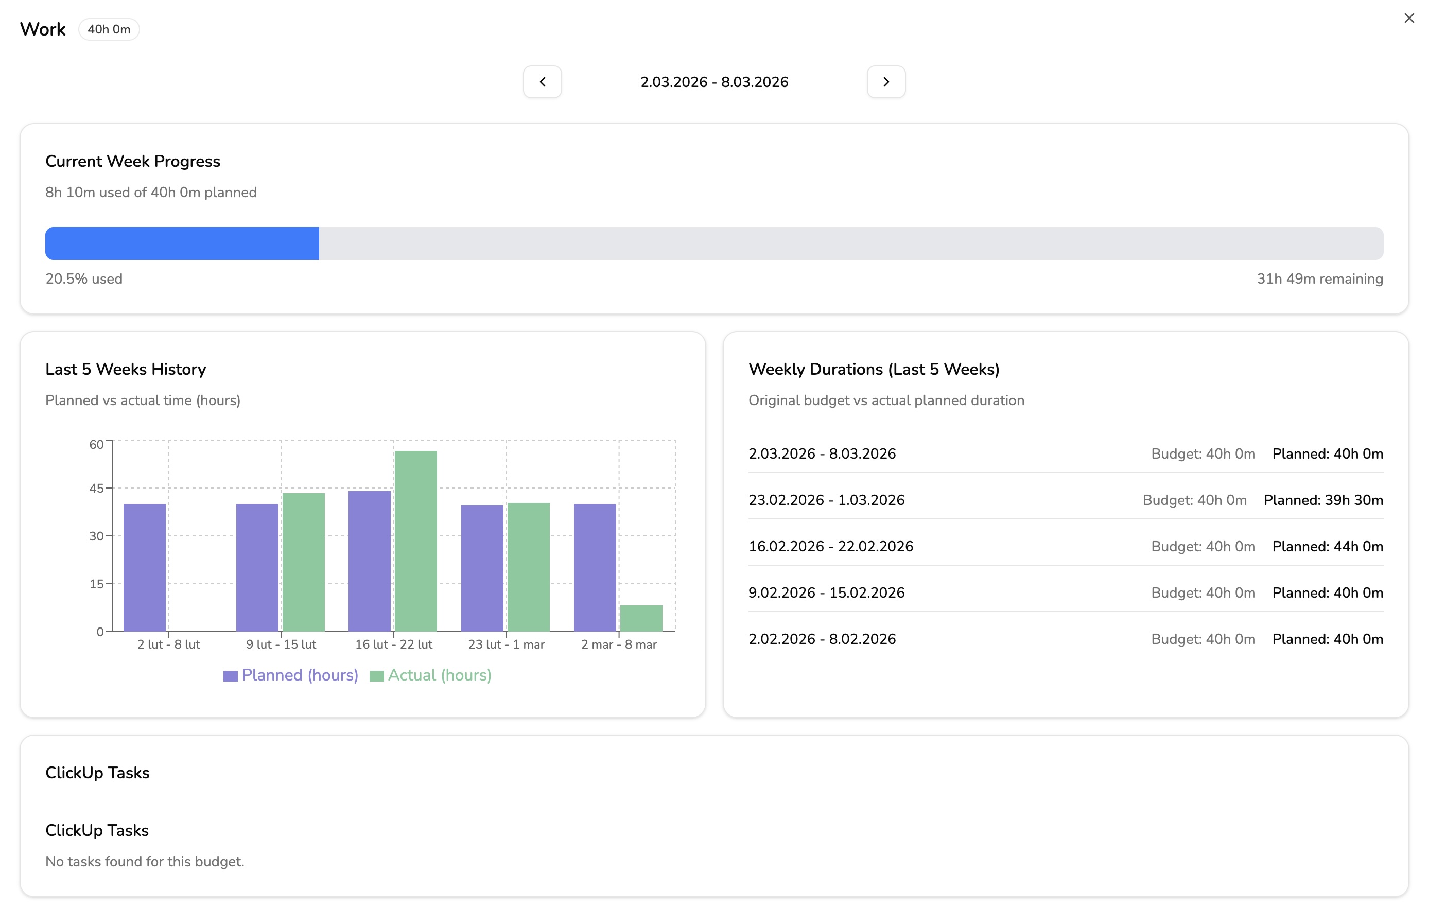Viewport: 1429px width, 907px height.
Task: Click the previous week chevron arrow
Action: pyautogui.click(x=542, y=82)
